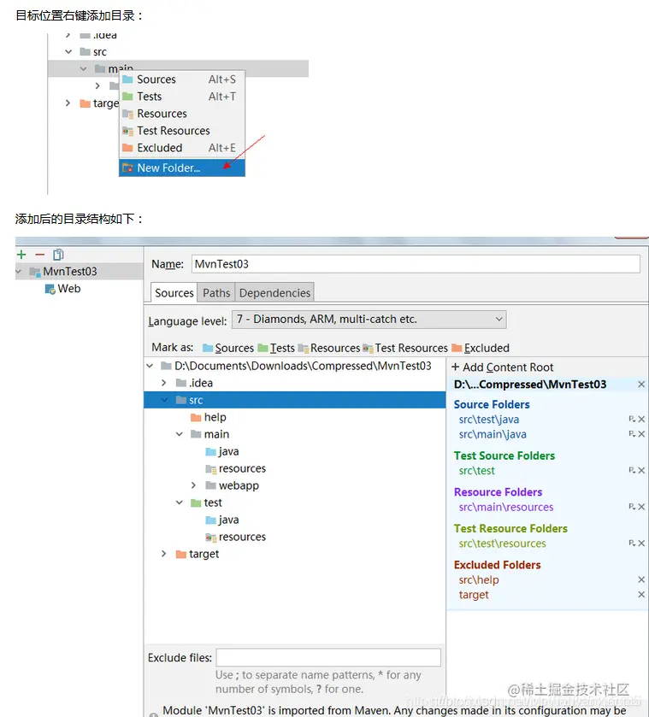Viewport: 649px width, 717px height.
Task: Expand the webapp folder
Action: [x=193, y=485]
